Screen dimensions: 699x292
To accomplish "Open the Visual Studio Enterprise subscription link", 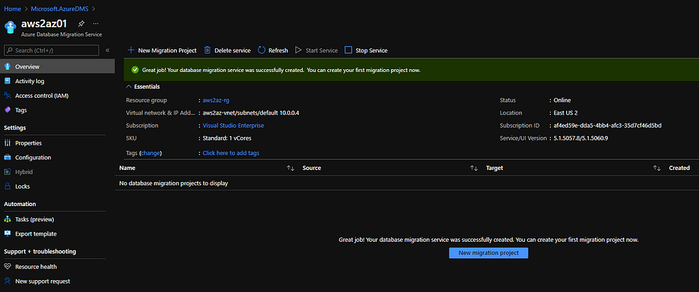I will pos(233,126).
